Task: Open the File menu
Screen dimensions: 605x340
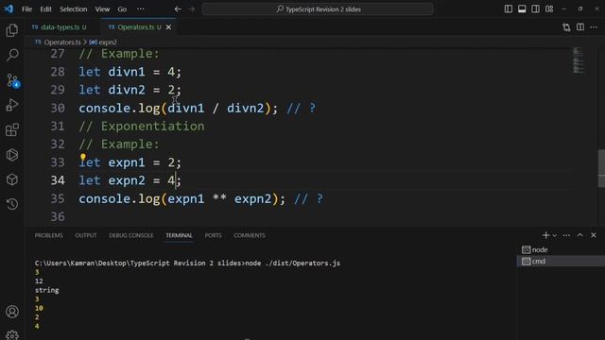Action: tap(27, 8)
